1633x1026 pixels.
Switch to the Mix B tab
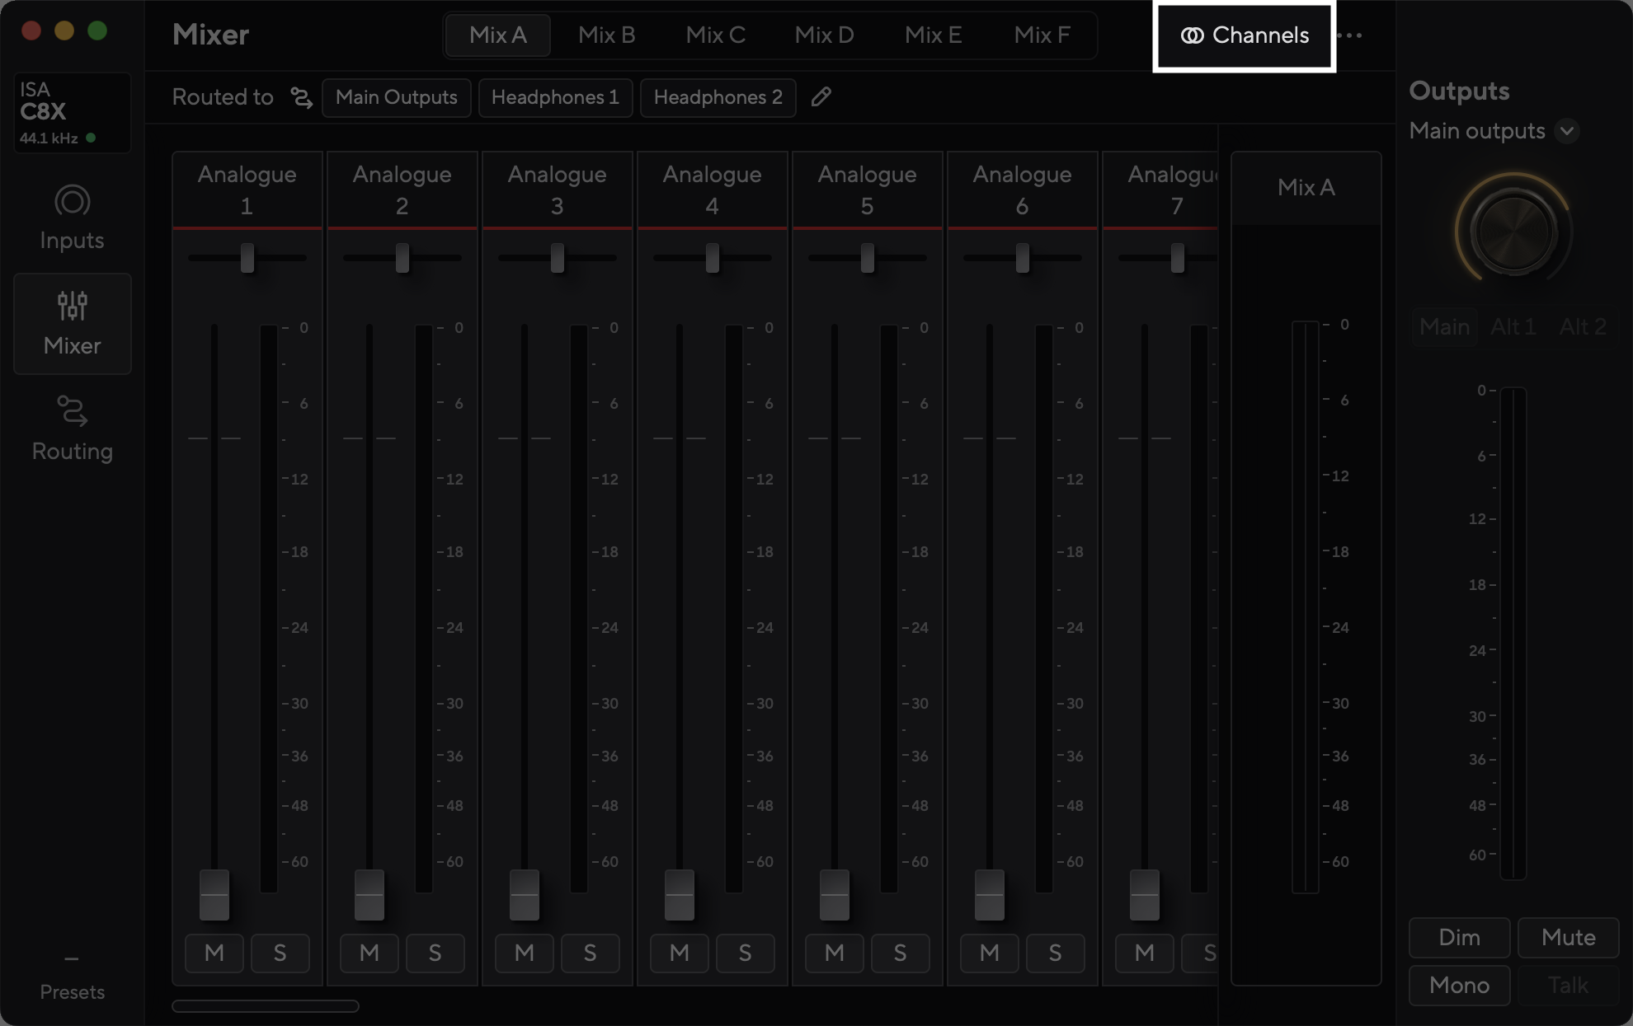coord(606,35)
